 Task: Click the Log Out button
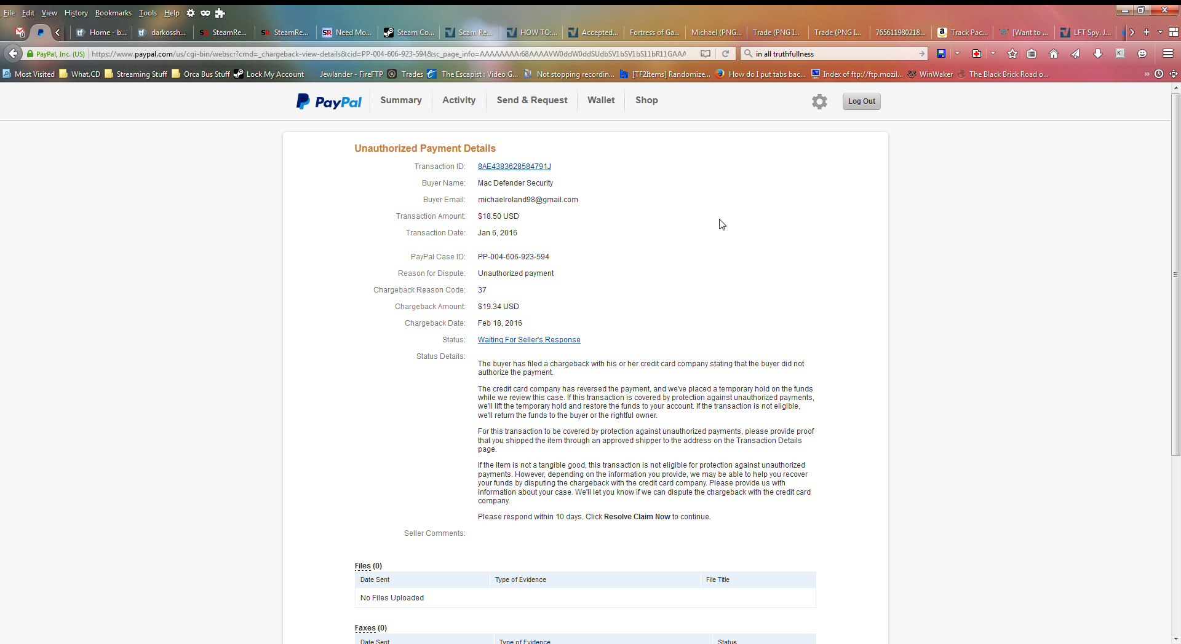pyautogui.click(x=861, y=101)
